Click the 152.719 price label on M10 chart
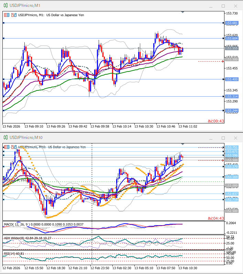This screenshot has width=243, height=274. pos(232,200)
